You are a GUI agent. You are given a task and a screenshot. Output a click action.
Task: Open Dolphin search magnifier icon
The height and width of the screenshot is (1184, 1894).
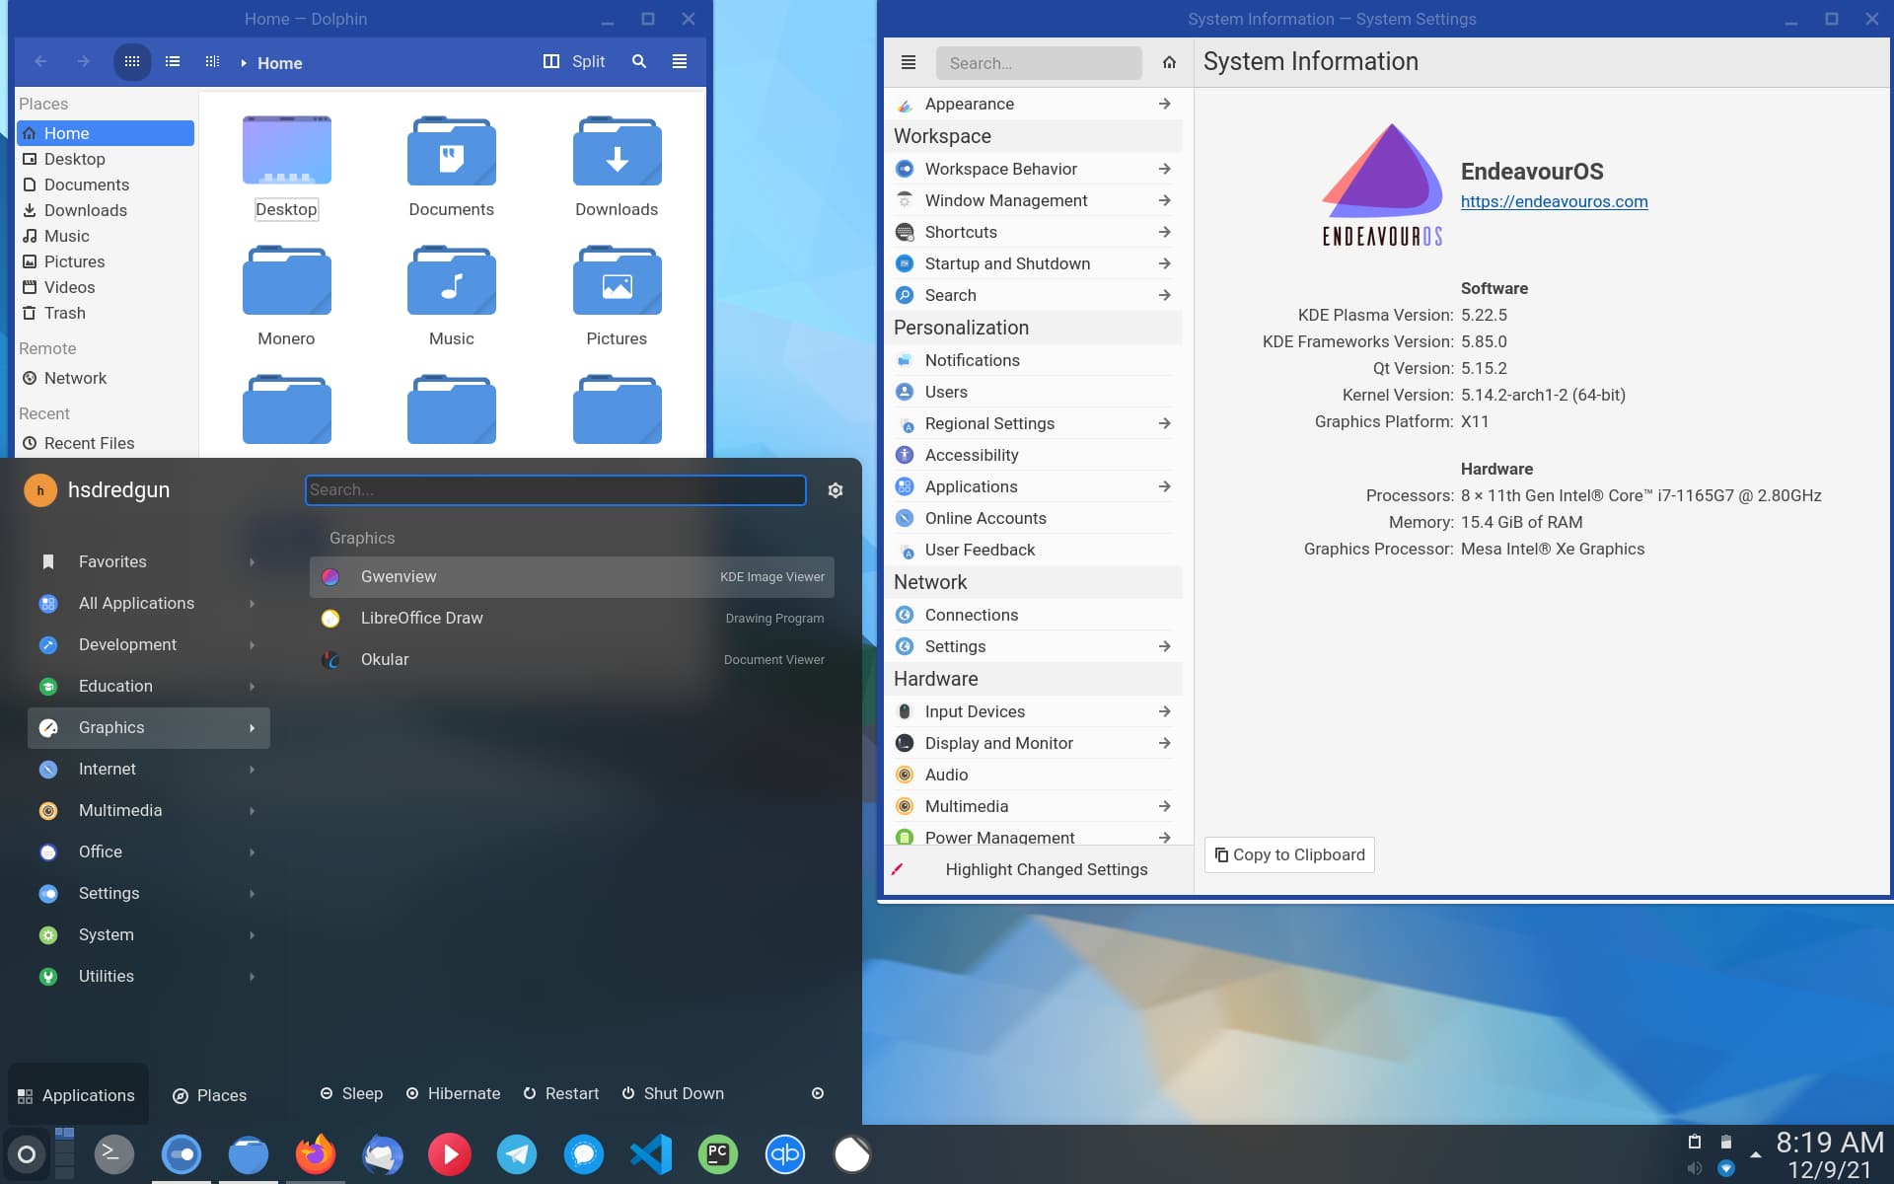[639, 62]
